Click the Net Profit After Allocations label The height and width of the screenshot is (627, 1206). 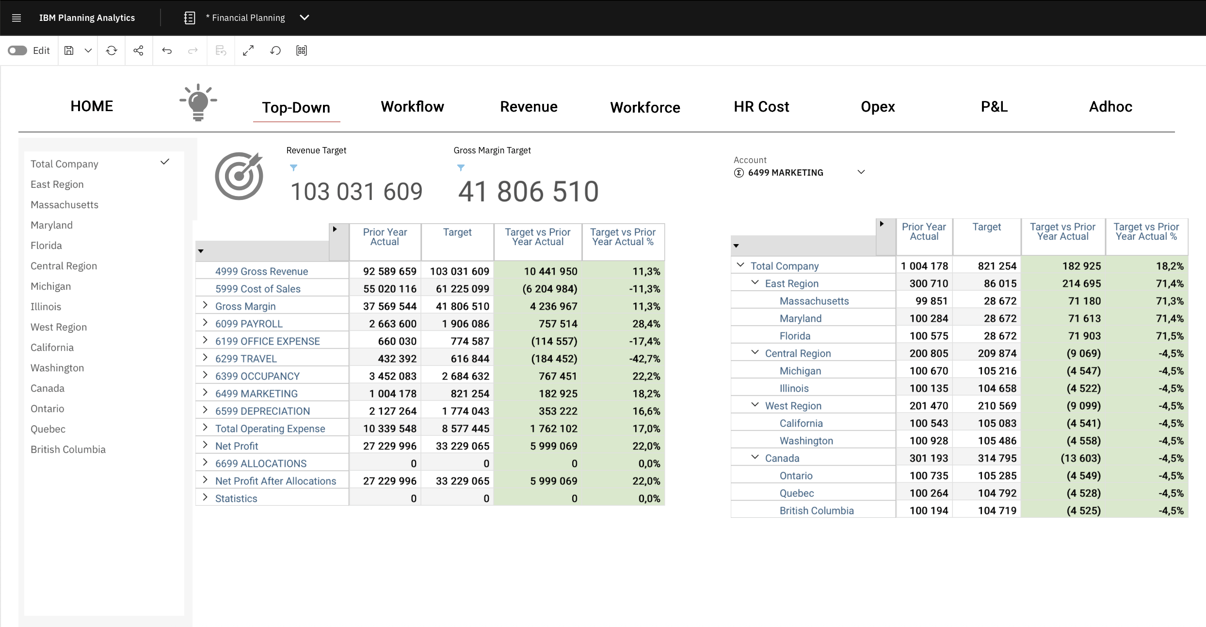276,481
